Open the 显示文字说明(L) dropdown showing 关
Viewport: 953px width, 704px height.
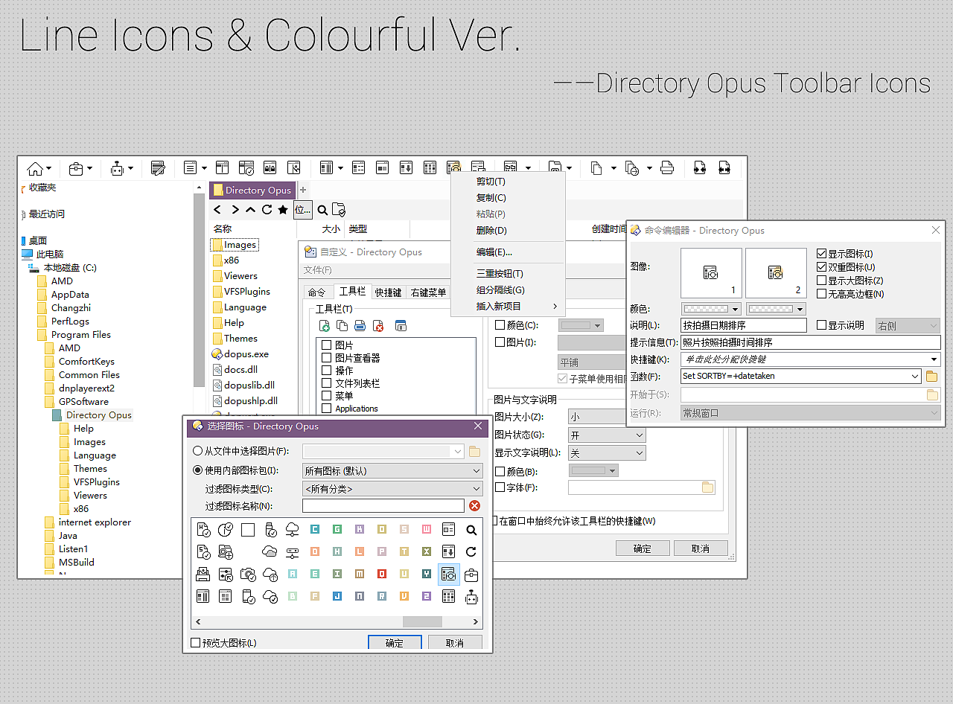click(607, 452)
